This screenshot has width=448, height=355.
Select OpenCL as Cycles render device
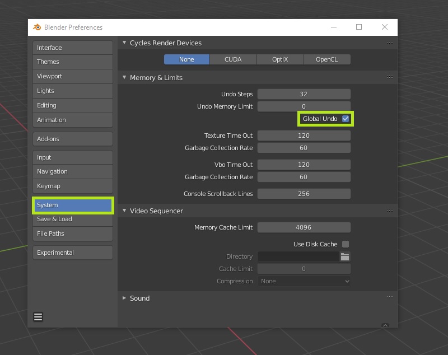click(x=327, y=59)
